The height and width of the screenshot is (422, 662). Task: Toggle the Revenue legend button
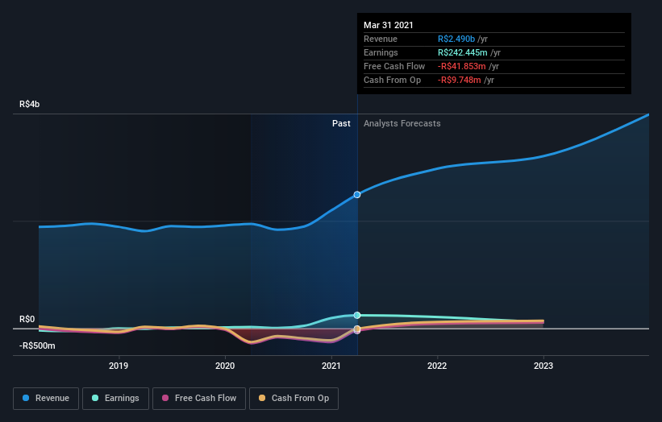pos(46,399)
